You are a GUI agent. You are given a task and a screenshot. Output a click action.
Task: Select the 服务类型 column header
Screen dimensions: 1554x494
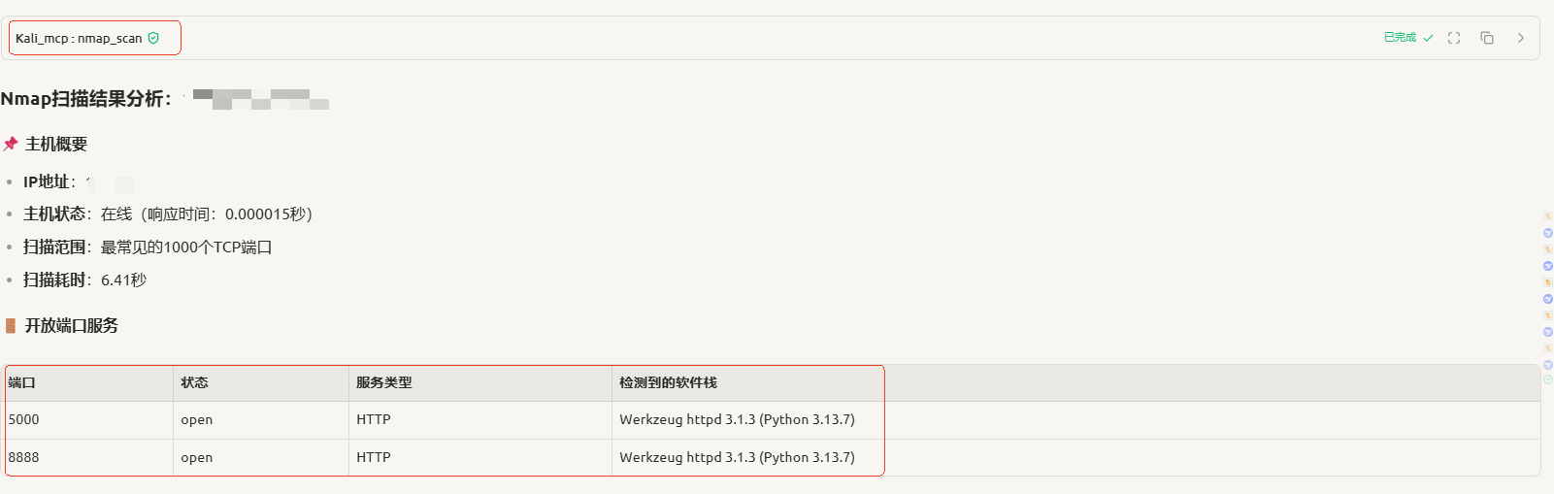(x=384, y=382)
